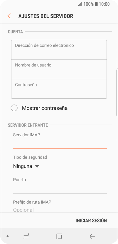Viewport: 118px width, 244px height.
Task: Tap the Mostrar contraseña label text
Action: pyautogui.click(x=45, y=108)
